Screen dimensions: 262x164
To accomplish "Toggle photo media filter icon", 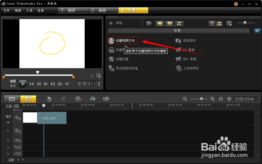I will point(170,23).
